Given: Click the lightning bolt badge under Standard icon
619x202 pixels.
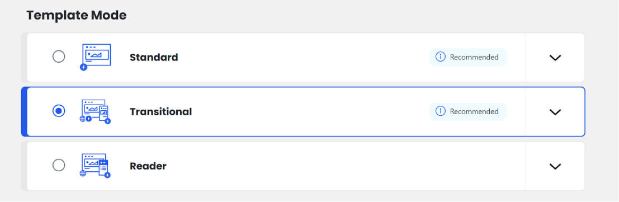Looking at the screenshot, I should 83,67.
